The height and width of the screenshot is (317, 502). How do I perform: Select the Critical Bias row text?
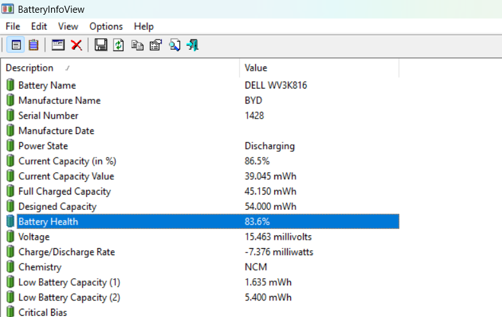tap(43, 312)
